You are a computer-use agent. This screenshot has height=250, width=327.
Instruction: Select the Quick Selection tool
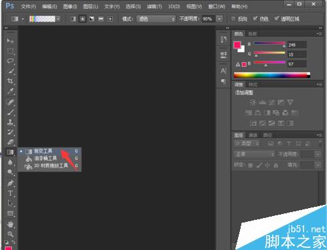point(10,71)
